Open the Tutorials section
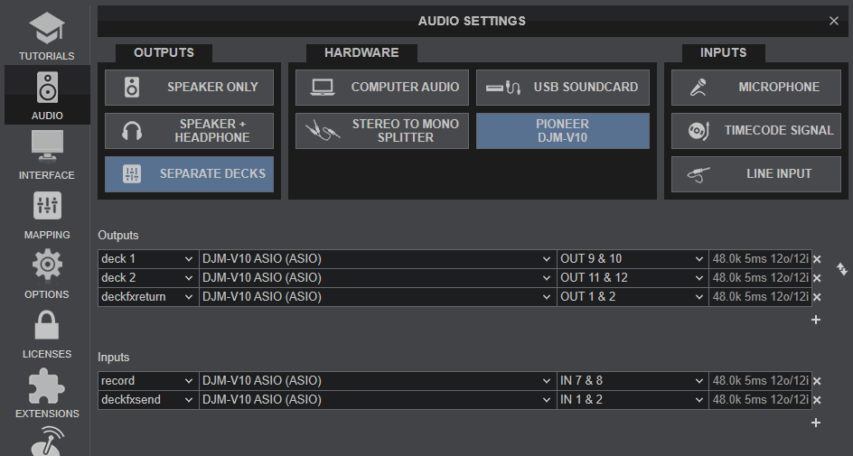The height and width of the screenshot is (456, 853). 47,35
